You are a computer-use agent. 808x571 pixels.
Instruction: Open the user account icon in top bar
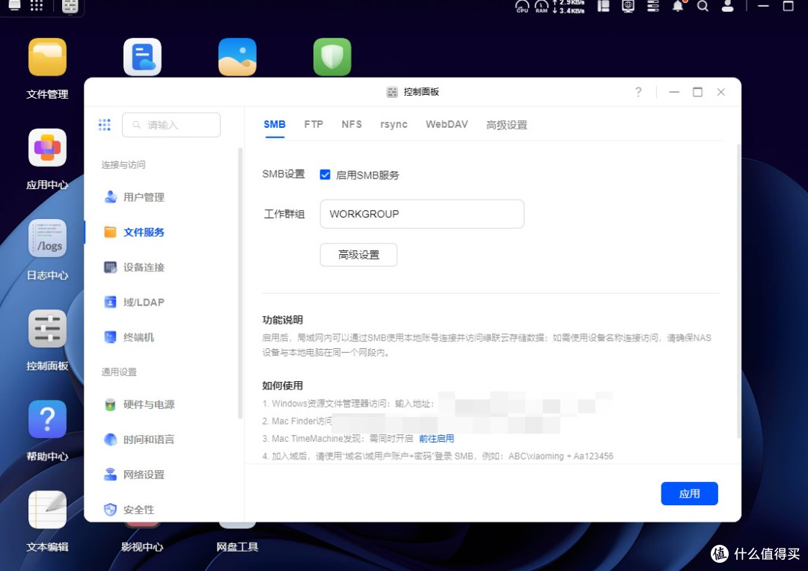[x=728, y=6]
